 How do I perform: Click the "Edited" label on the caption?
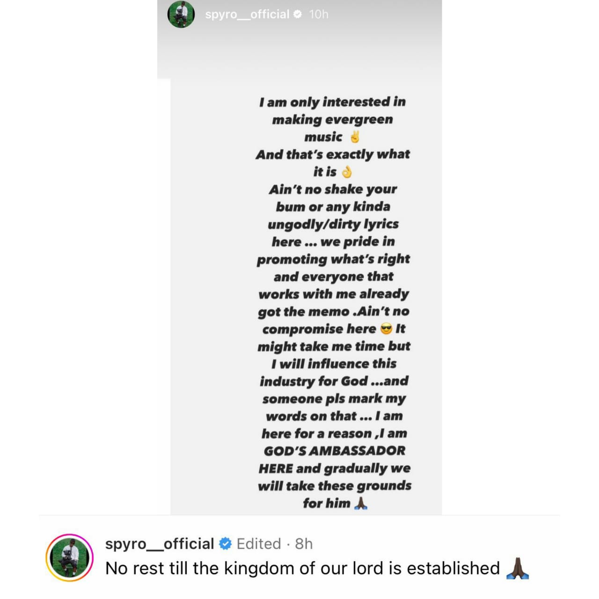tap(259, 544)
